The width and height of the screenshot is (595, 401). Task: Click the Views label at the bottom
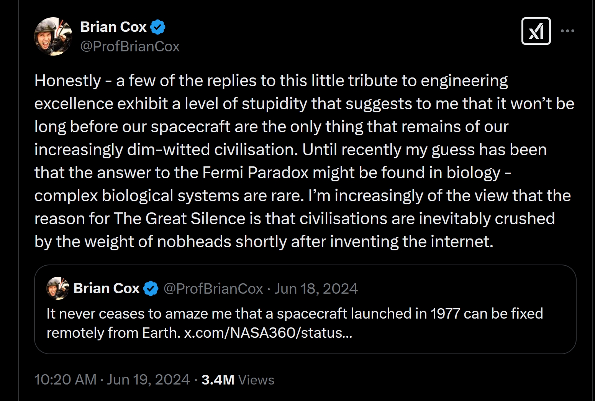(256, 380)
